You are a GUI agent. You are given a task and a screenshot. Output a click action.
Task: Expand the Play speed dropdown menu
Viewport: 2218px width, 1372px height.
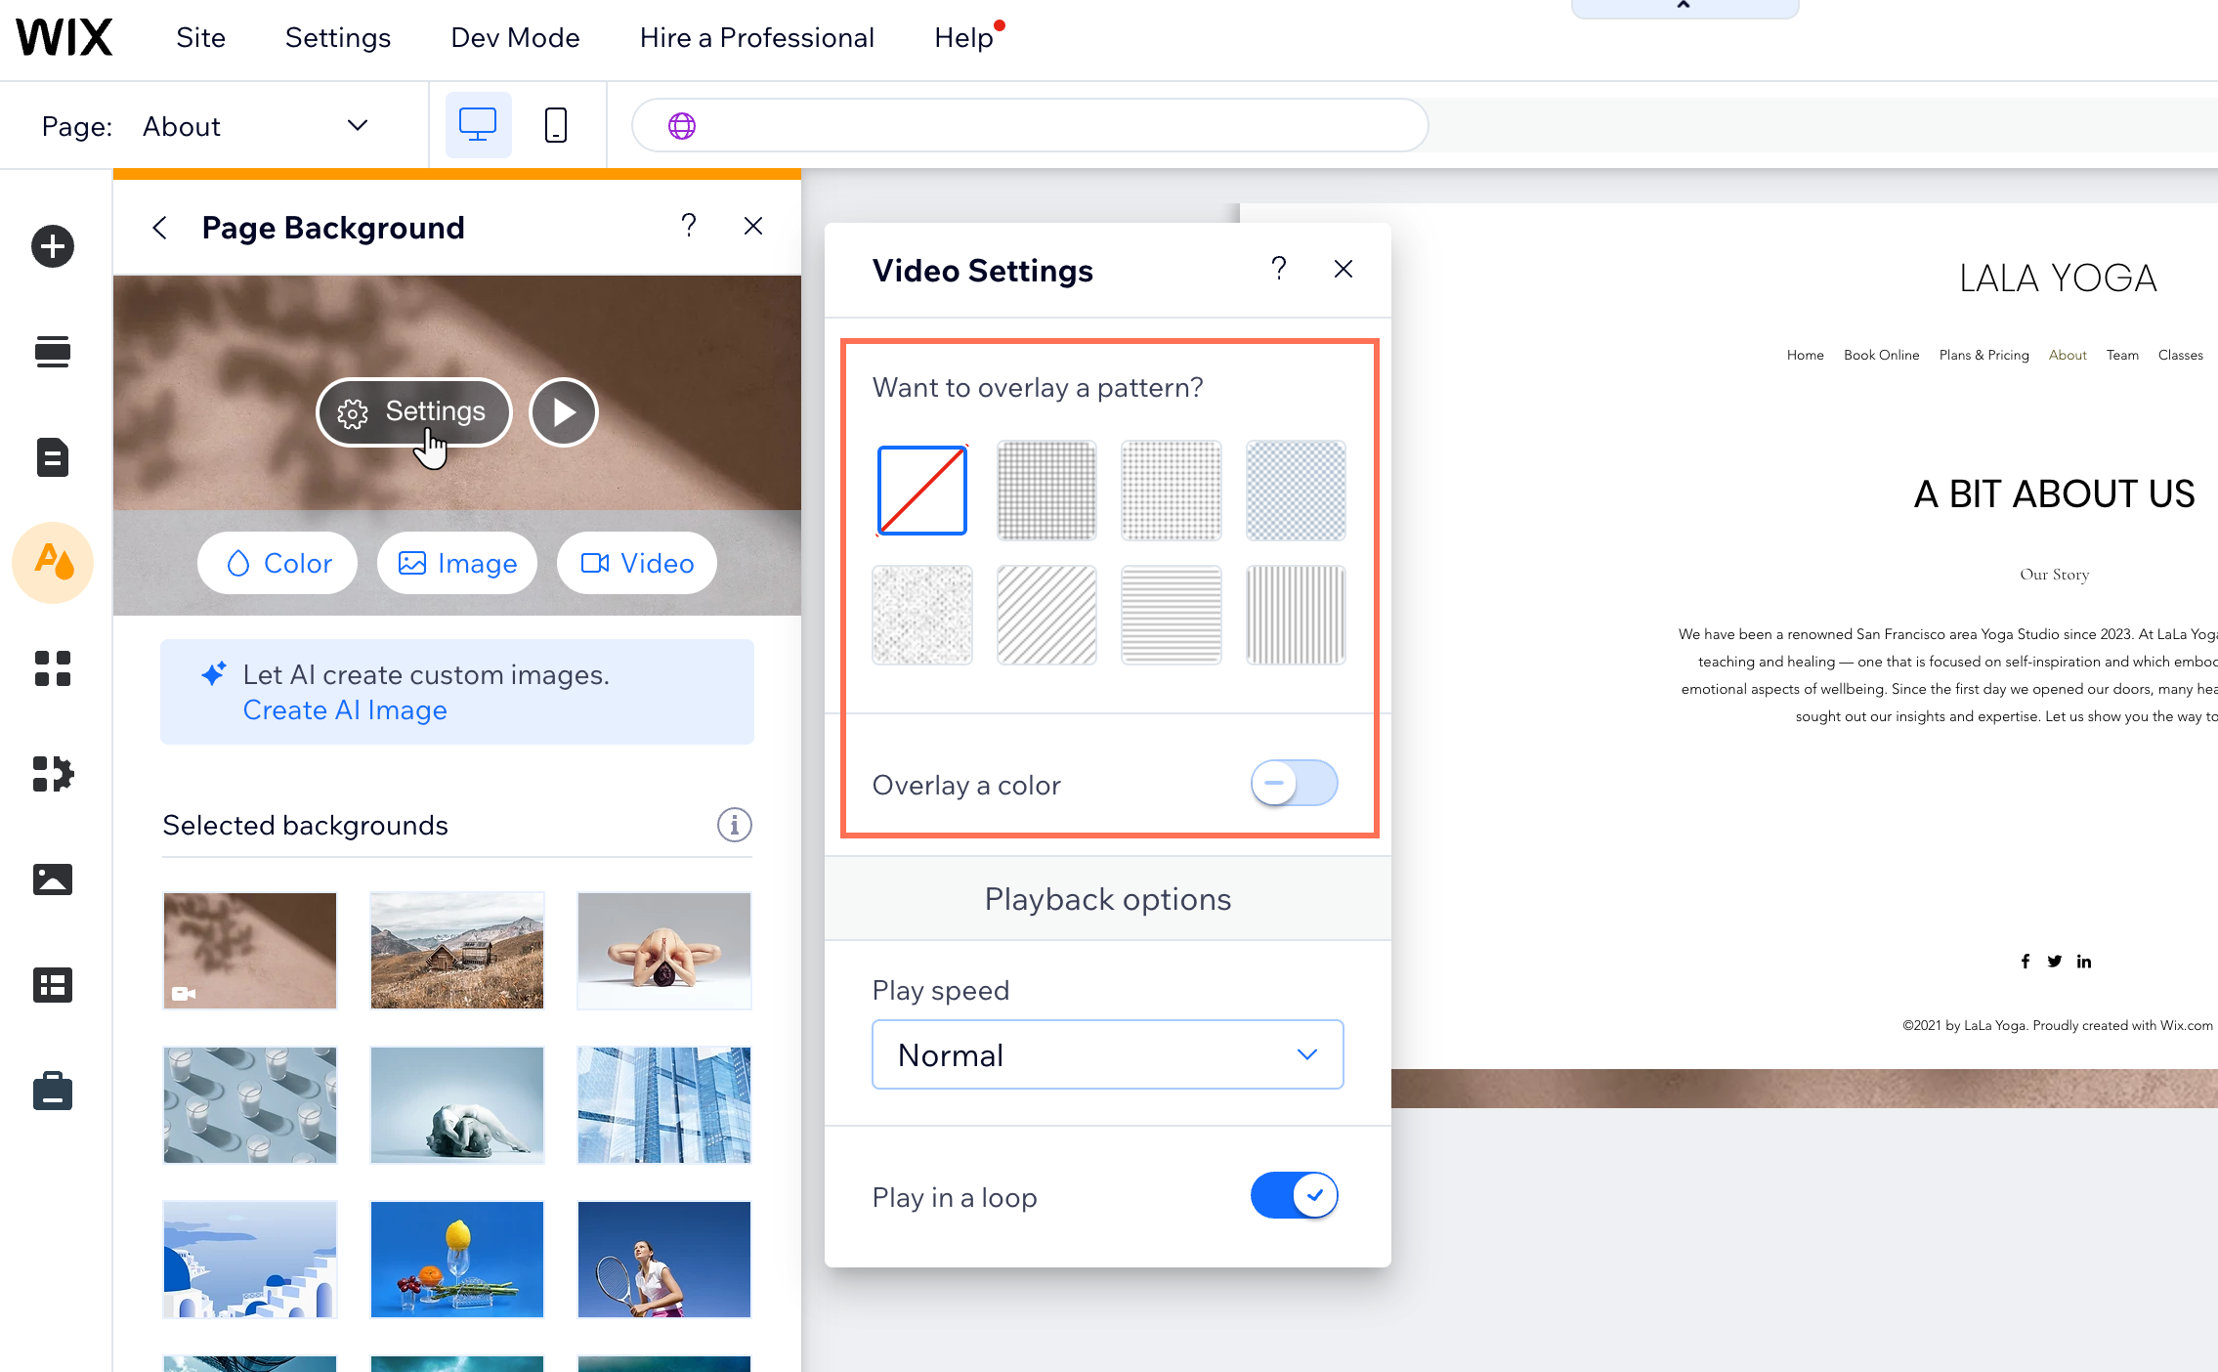click(x=1107, y=1055)
